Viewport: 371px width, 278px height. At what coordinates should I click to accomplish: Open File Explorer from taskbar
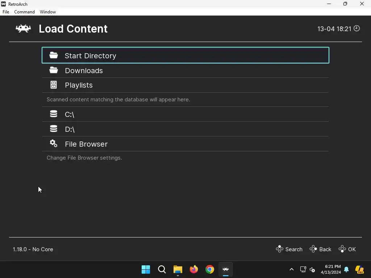[178, 269]
